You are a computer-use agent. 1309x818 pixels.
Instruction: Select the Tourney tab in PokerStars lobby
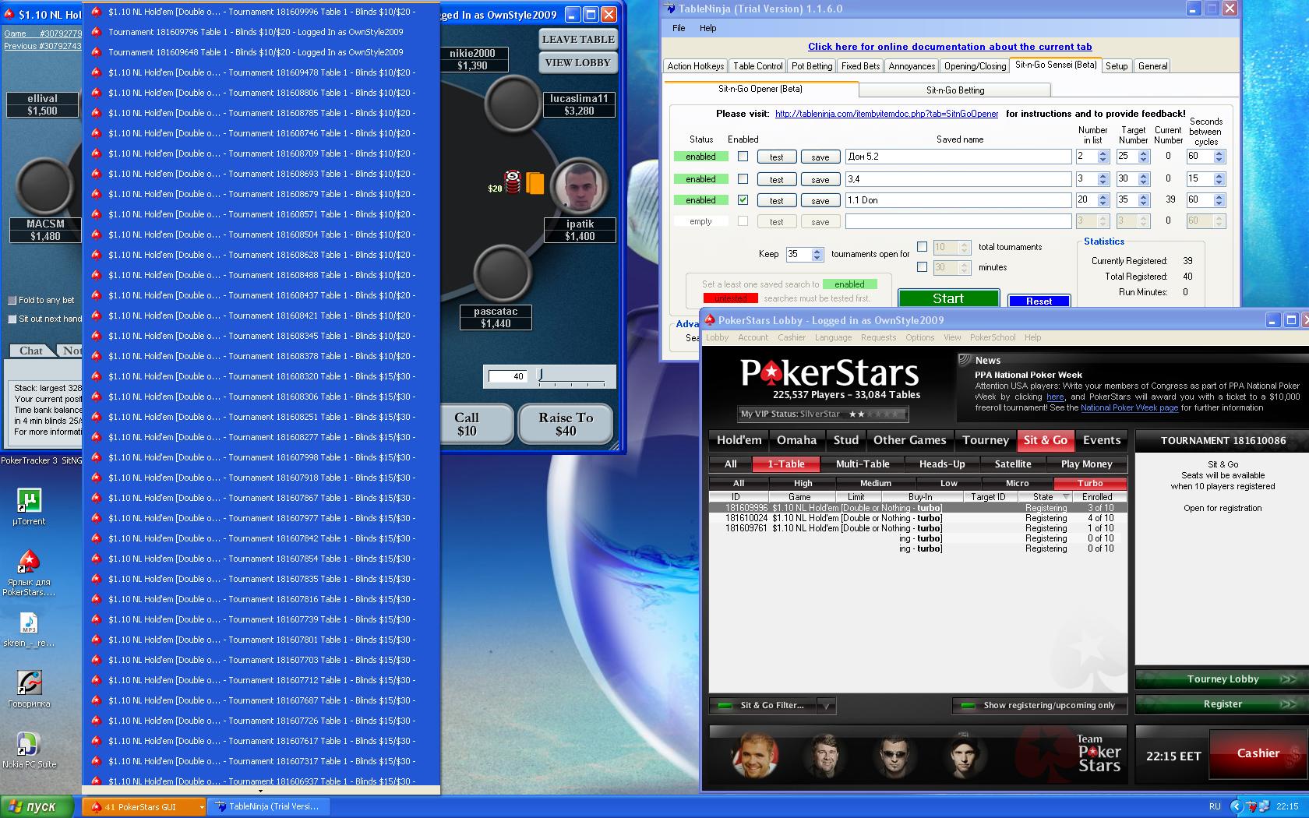coord(985,440)
